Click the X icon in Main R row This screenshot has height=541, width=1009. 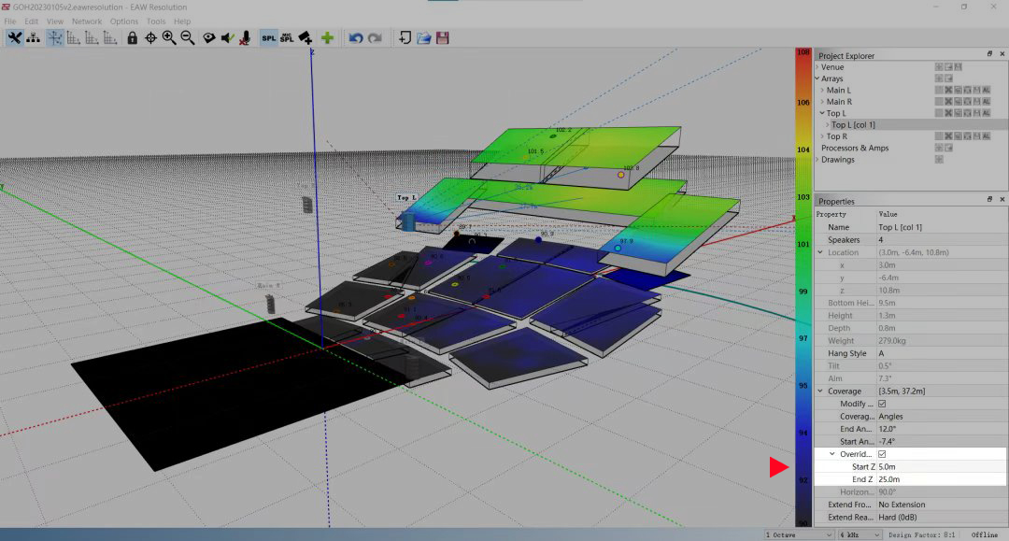tap(948, 102)
